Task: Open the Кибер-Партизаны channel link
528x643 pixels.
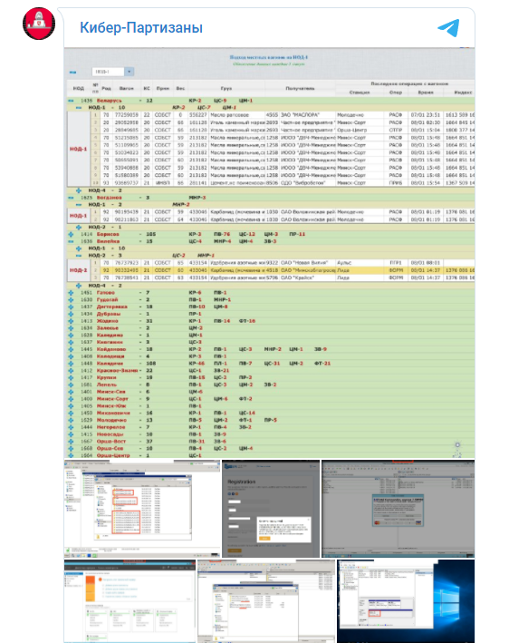Action: [x=141, y=27]
